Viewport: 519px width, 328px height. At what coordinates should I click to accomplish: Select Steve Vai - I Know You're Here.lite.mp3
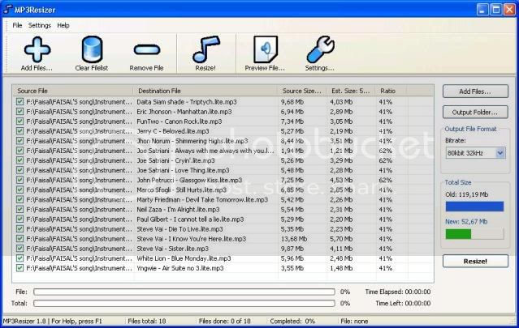(x=192, y=239)
